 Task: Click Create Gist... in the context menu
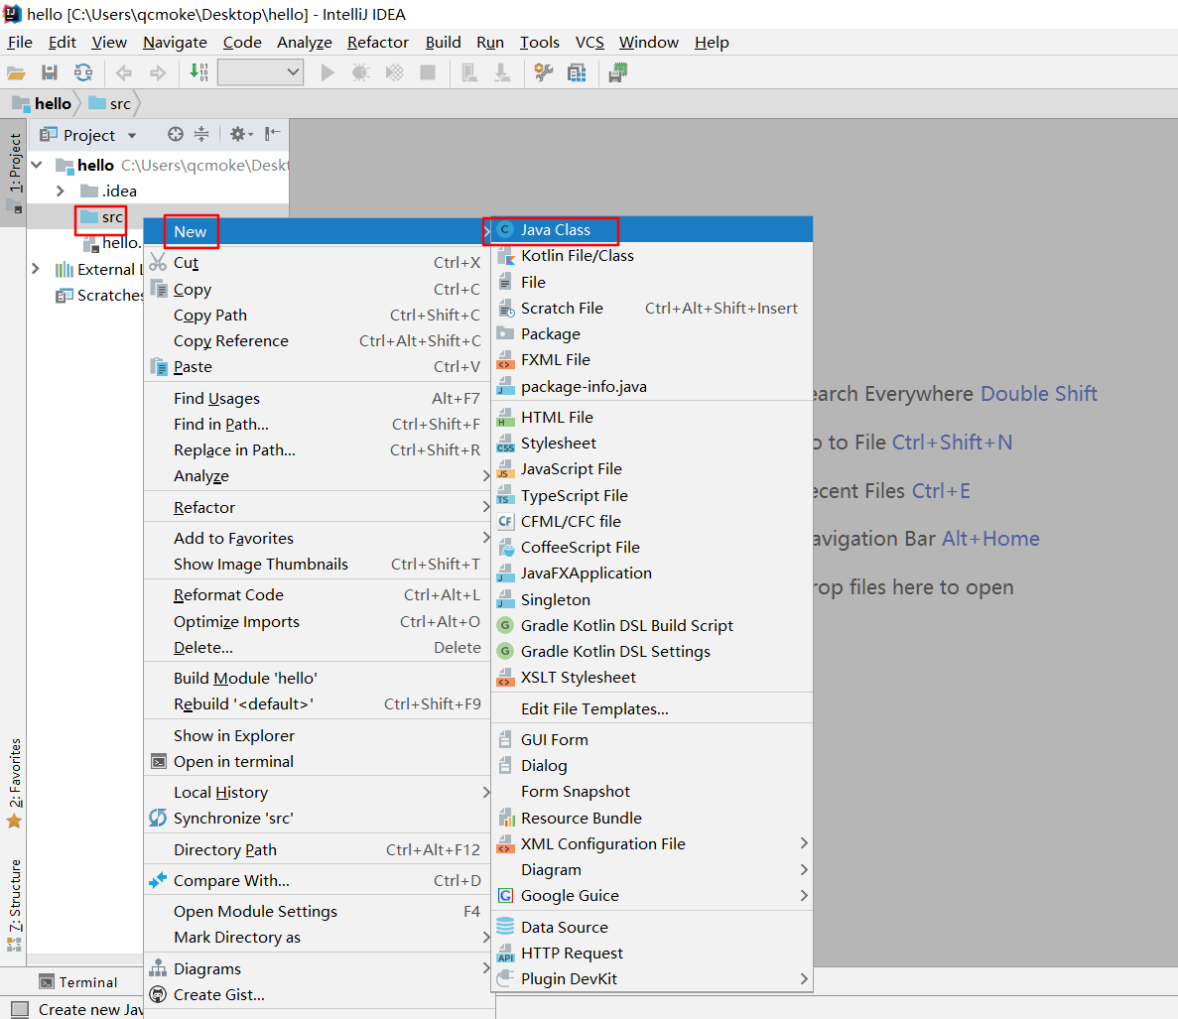[x=318, y=995]
